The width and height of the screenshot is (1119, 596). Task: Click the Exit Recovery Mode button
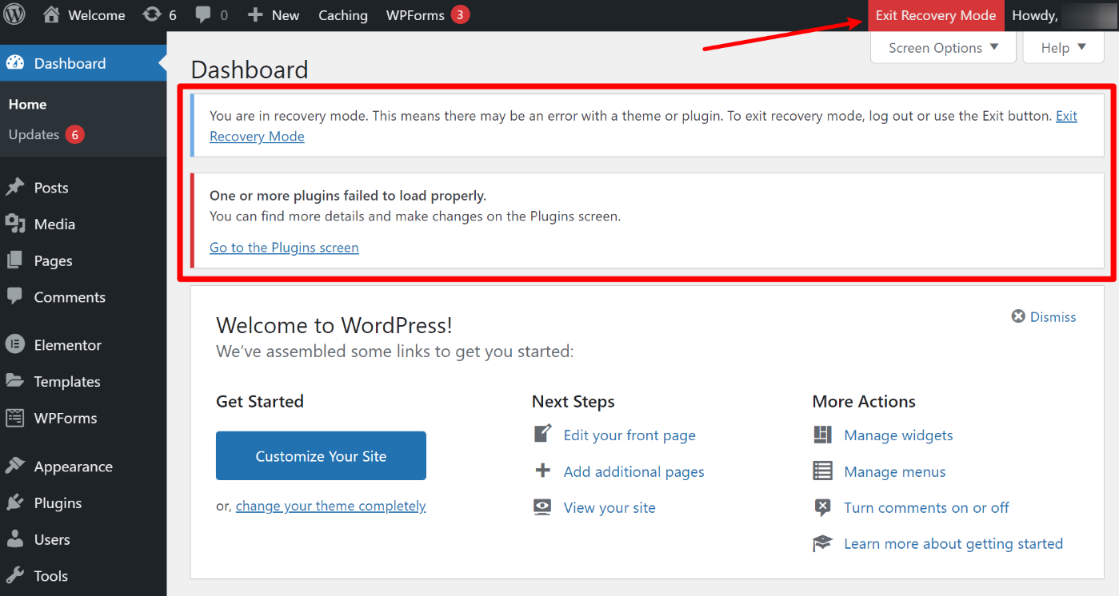coord(936,14)
